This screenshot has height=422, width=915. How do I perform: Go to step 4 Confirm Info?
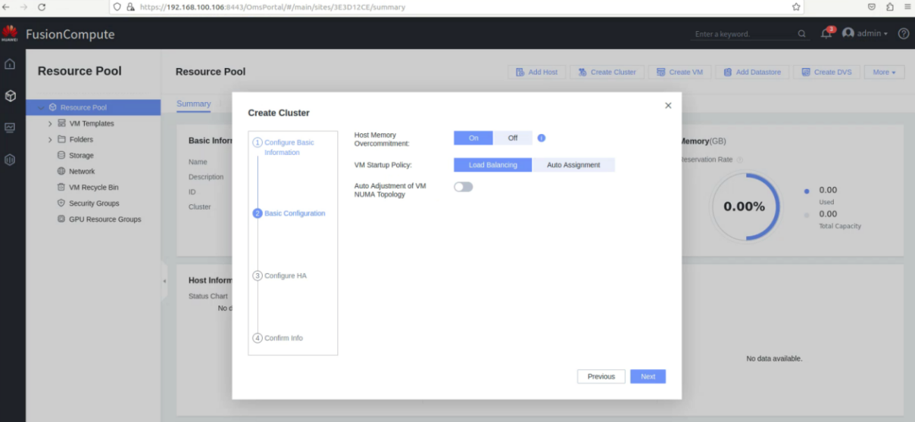[278, 338]
